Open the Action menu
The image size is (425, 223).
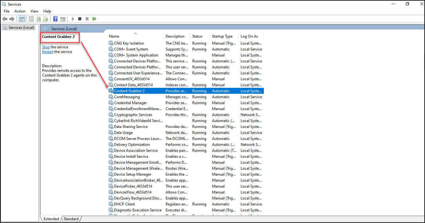(x=20, y=11)
